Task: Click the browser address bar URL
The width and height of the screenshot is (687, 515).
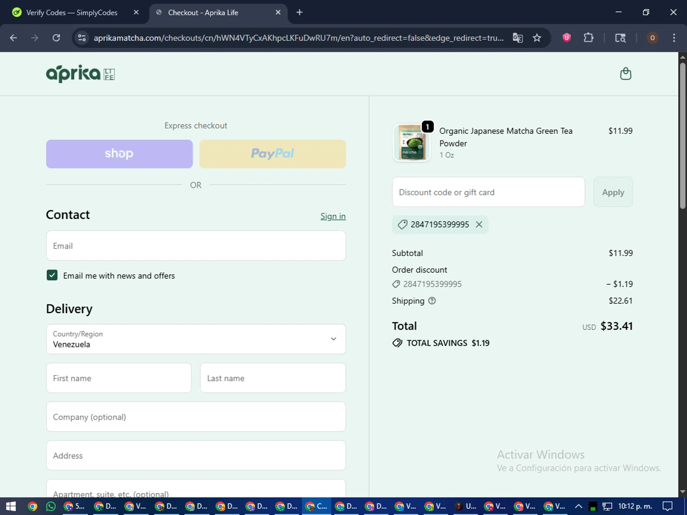Action: [299, 38]
